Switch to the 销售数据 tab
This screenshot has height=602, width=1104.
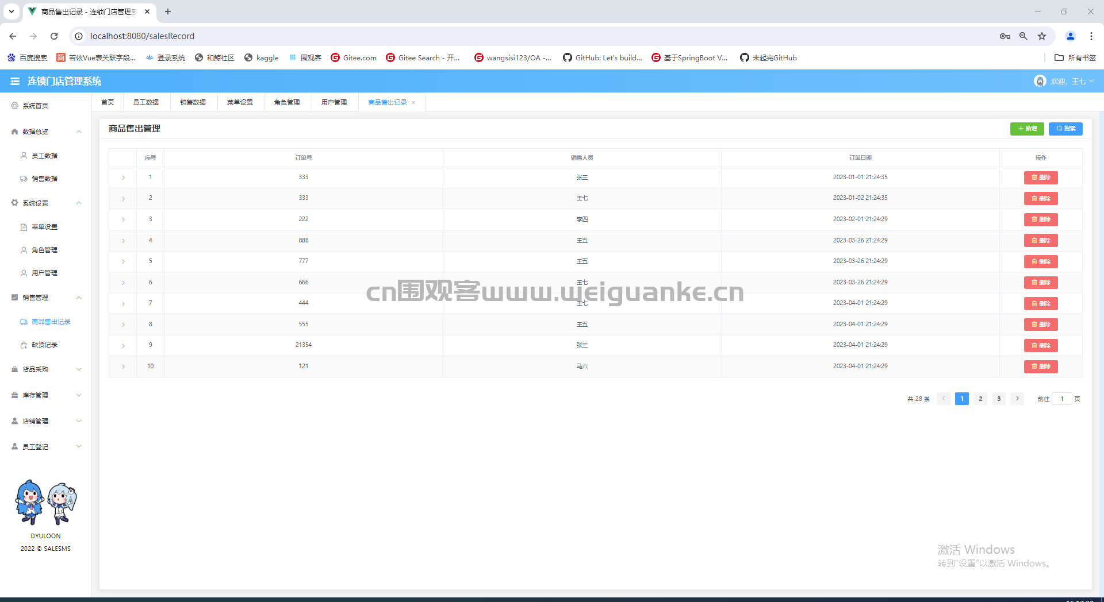tap(193, 102)
